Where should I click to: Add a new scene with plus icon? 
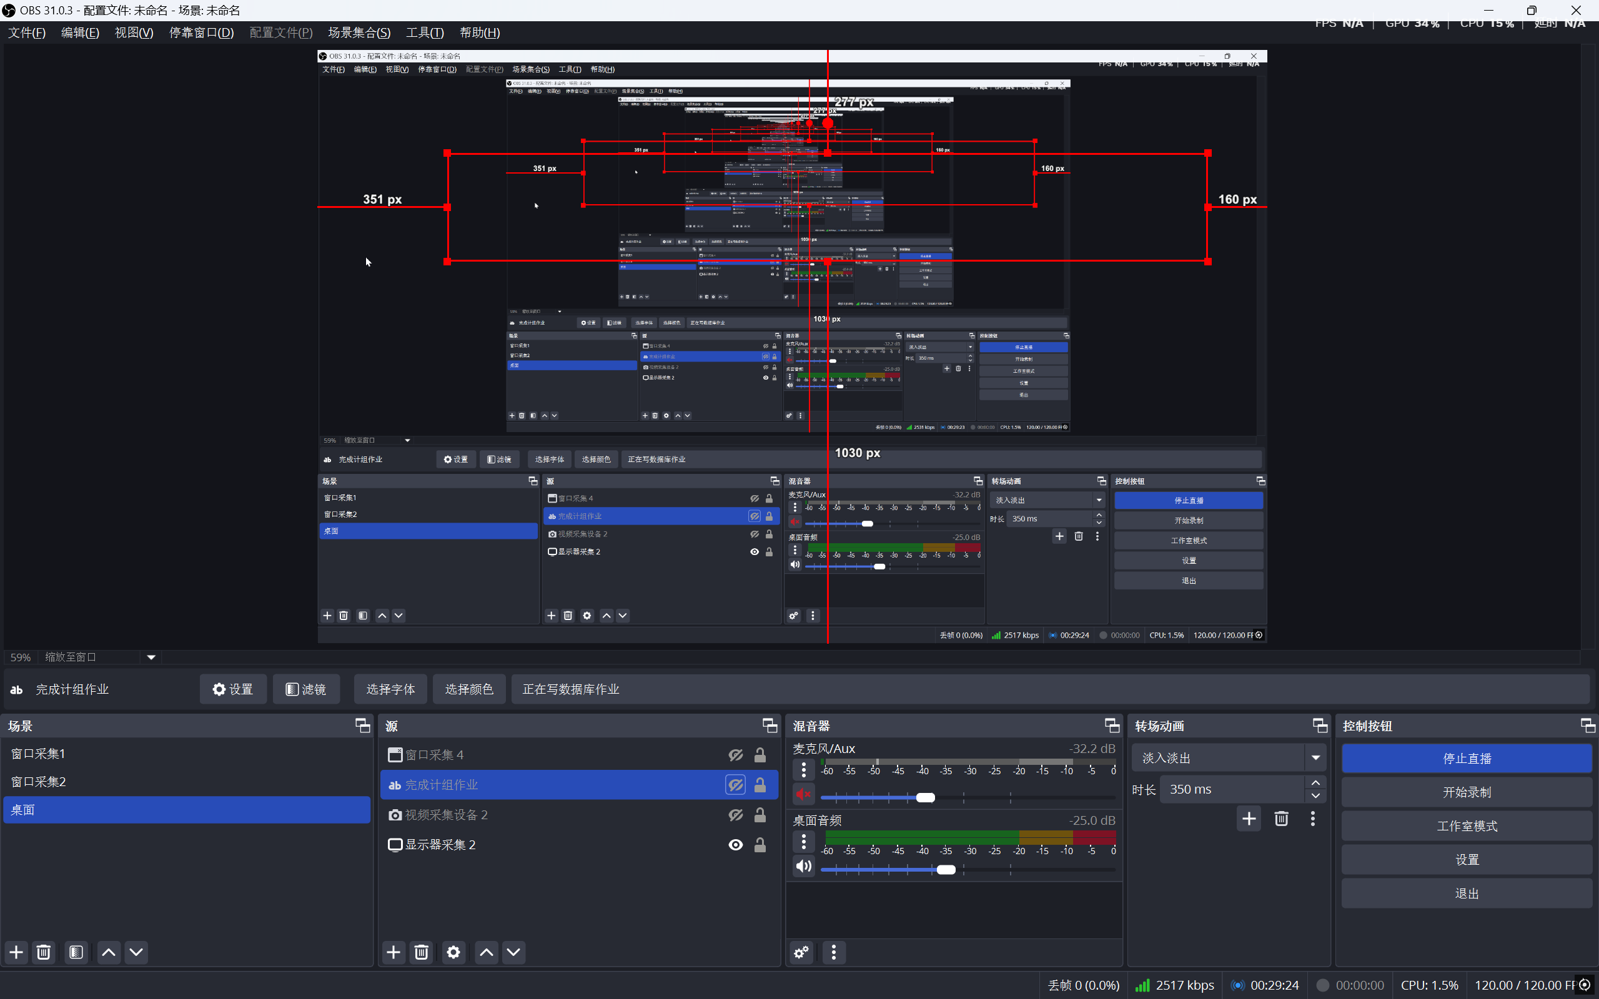pos(16,952)
